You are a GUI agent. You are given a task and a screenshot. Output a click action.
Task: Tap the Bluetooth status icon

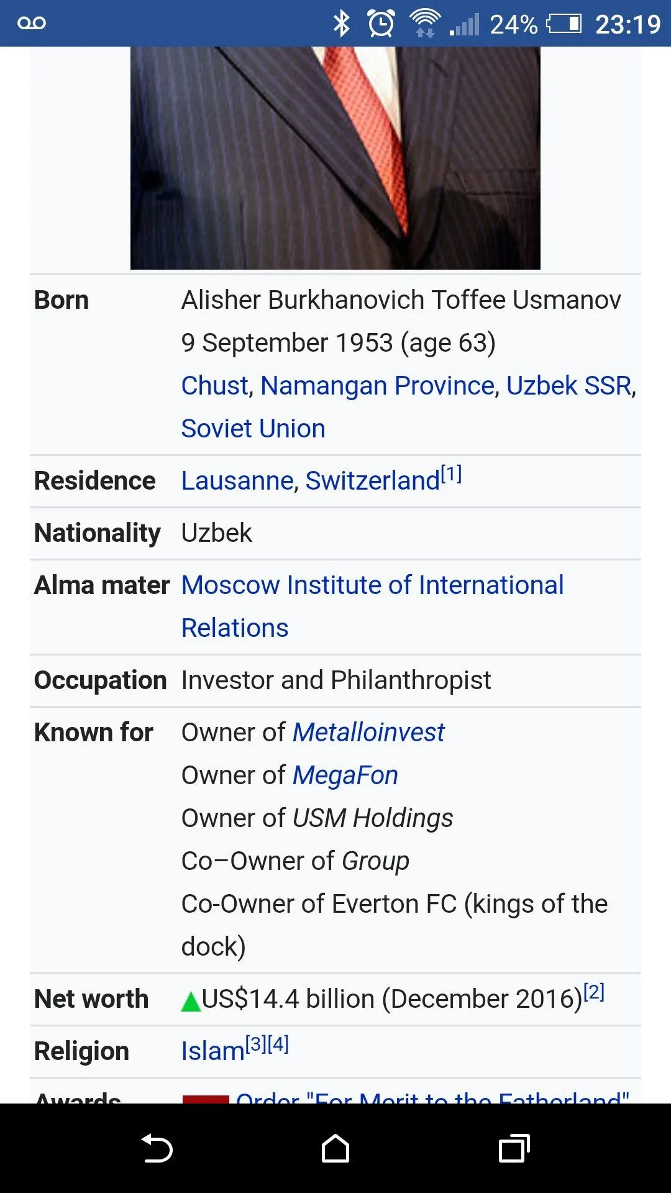coord(341,24)
